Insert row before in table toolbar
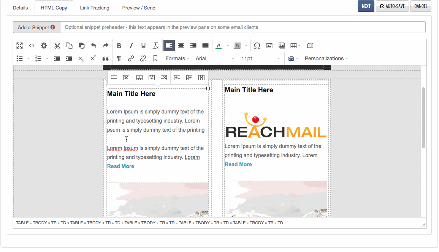Image resolution: width=439 pixels, height=252 pixels. (139, 77)
